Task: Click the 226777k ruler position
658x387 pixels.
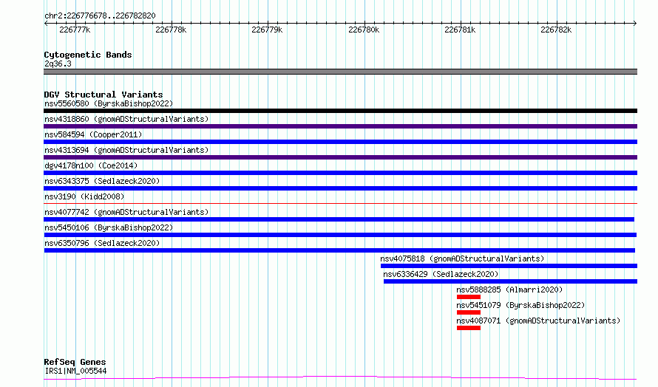Action: (75, 30)
